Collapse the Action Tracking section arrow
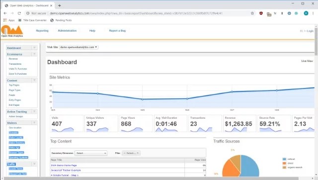Screen dimensions: 318x180 coord(34,111)
